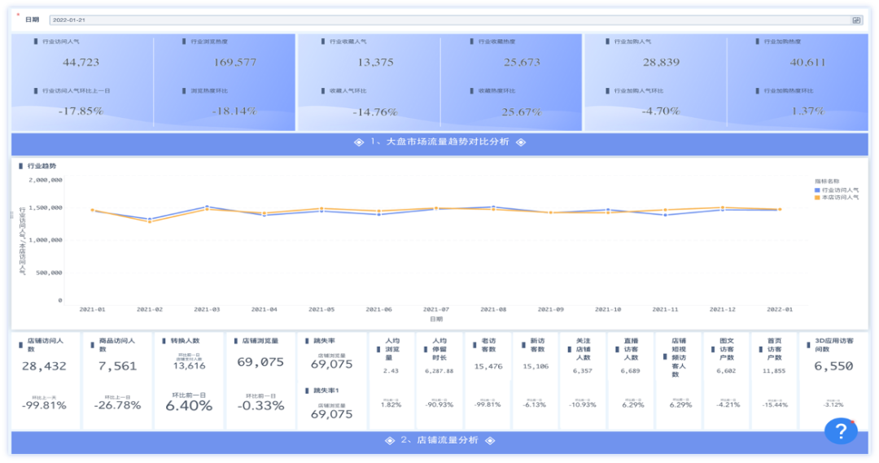Click the 行业加购热度 value 40,611
Viewport: 879px width, 463px height.
tap(808, 62)
